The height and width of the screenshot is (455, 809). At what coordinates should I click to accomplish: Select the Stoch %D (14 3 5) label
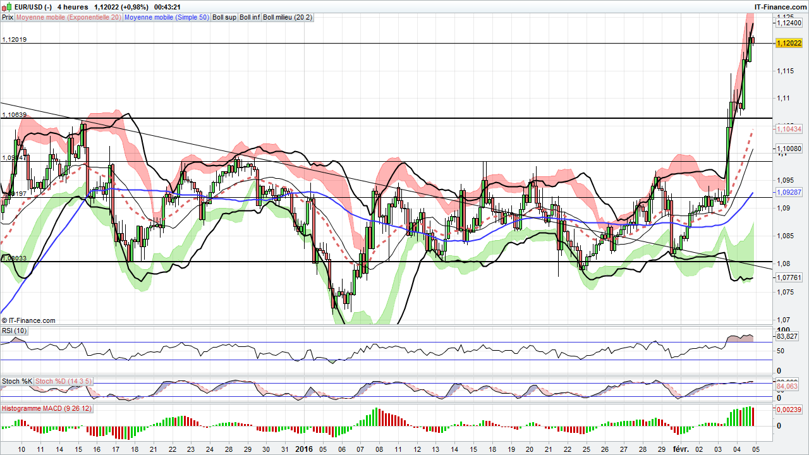tap(63, 381)
